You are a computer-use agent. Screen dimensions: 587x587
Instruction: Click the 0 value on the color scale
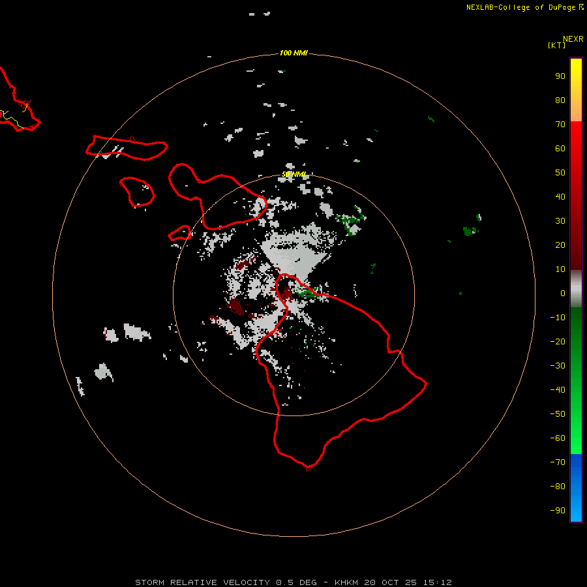coord(563,293)
